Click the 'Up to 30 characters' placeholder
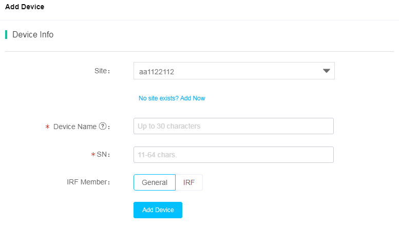Image resolution: width=399 pixels, height=229 pixels. tap(169, 126)
